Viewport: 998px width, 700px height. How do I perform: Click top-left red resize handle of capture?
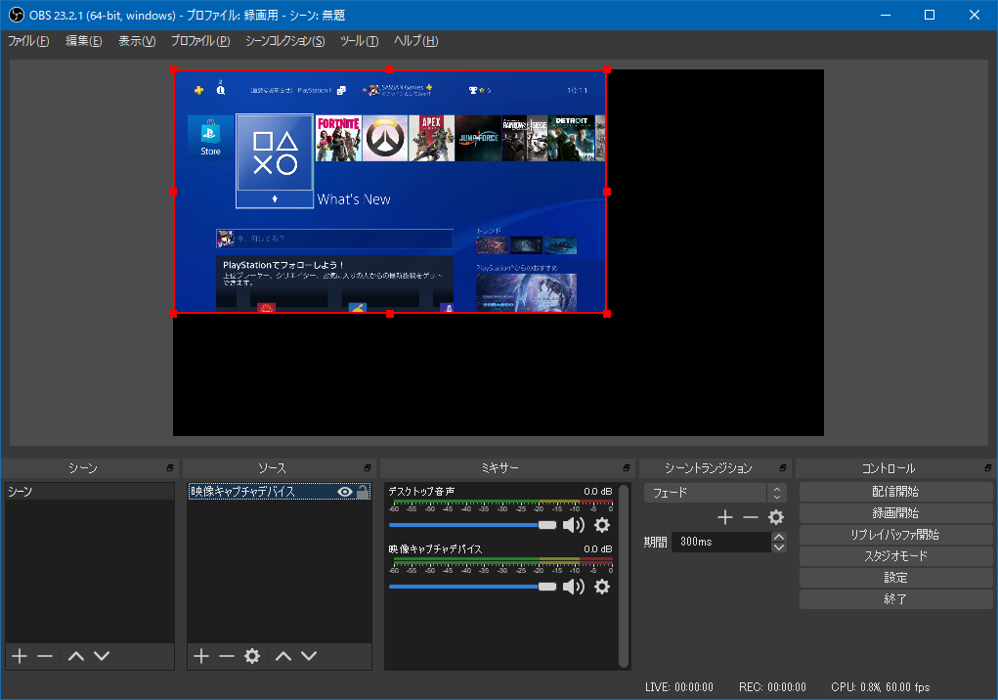[x=173, y=69]
